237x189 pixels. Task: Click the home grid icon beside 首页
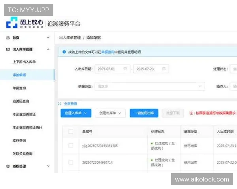(8, 38)
